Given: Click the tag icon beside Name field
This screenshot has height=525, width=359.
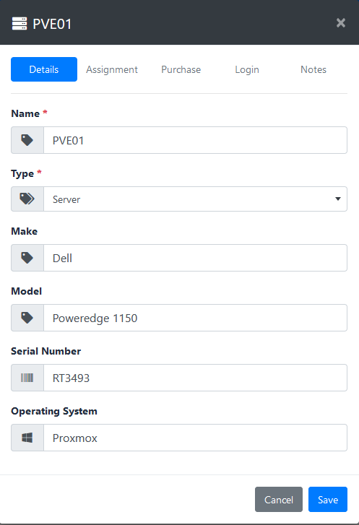Looking at the screenshot, I should (27, 140).
